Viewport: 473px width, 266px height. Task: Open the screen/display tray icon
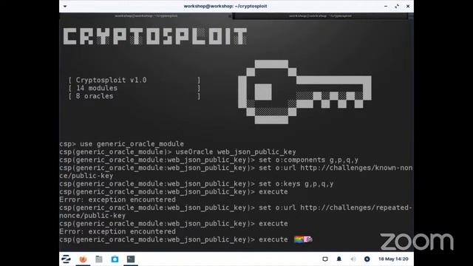pyautogui.click(x=325, y=259)
